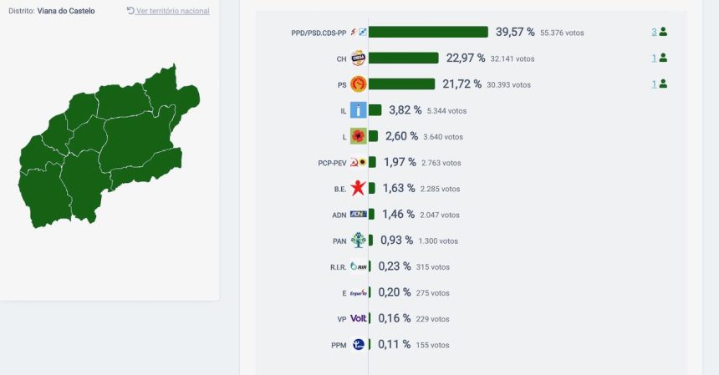Open the 1 elected deputy link for PS

tap(655, 84)
